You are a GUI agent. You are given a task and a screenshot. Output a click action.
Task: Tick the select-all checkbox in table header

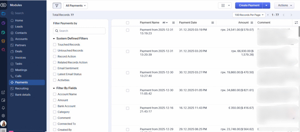pyautogui.click(x=127, y=23)
